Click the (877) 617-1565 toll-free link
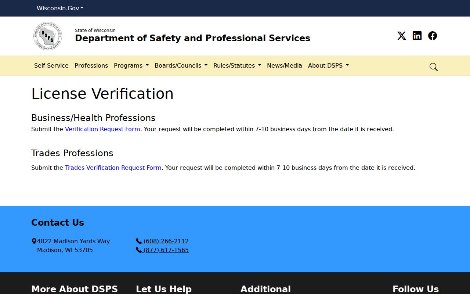This screenshot has height=294, width=470. click(x=166, y=250)
